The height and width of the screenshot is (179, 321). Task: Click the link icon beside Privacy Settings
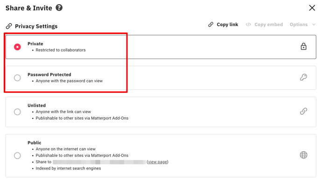point(9,26)
